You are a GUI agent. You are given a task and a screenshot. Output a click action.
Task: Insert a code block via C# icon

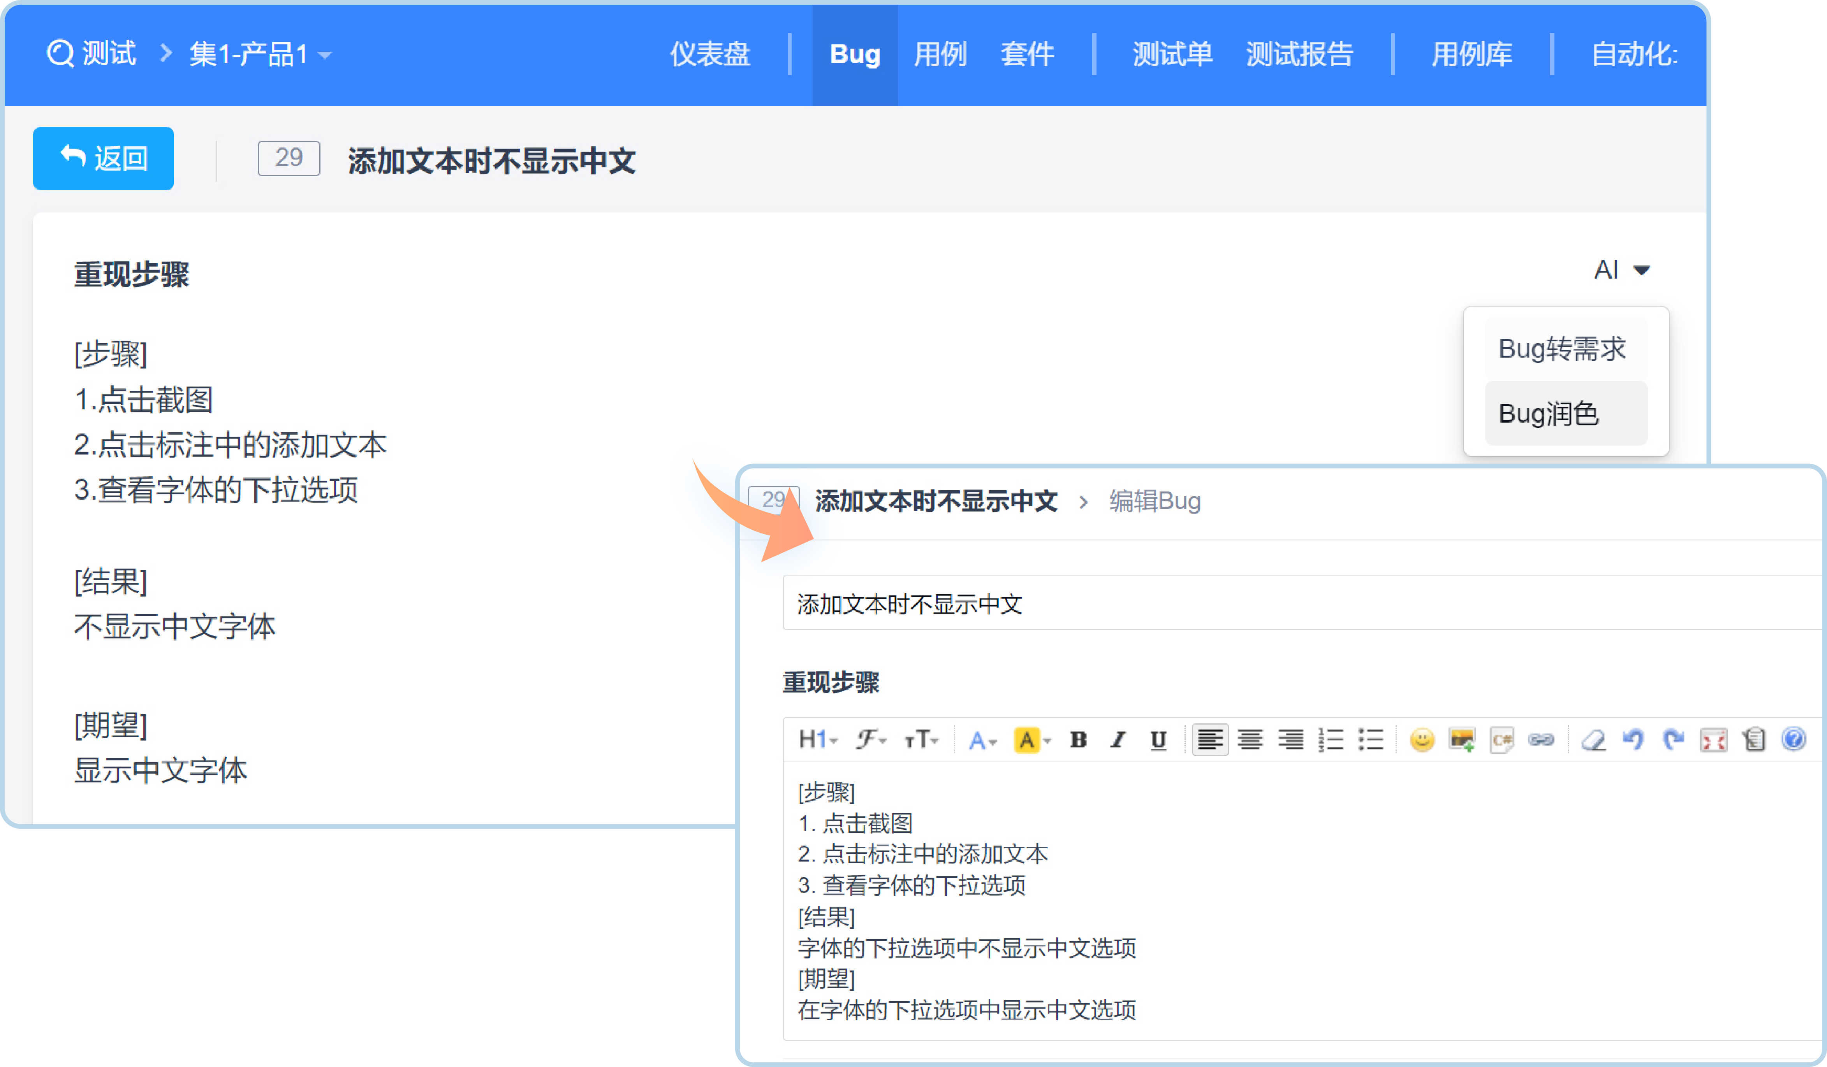(x=1501, y=740)
